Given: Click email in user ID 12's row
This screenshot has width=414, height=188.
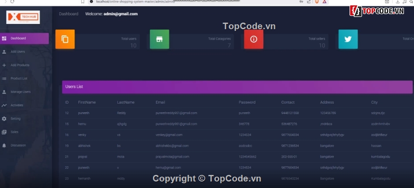Looking at the screenshot, I should point(176,113).
